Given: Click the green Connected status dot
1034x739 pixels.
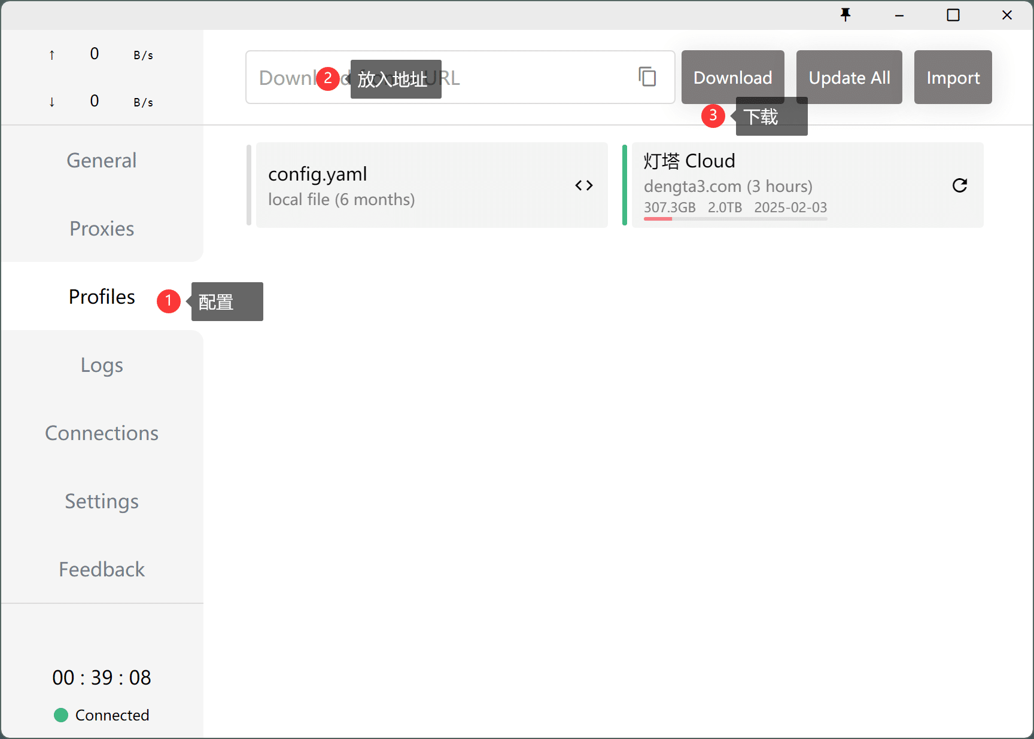Looking at the screenshot, I should pyautogui.click(x=61, y=715).
